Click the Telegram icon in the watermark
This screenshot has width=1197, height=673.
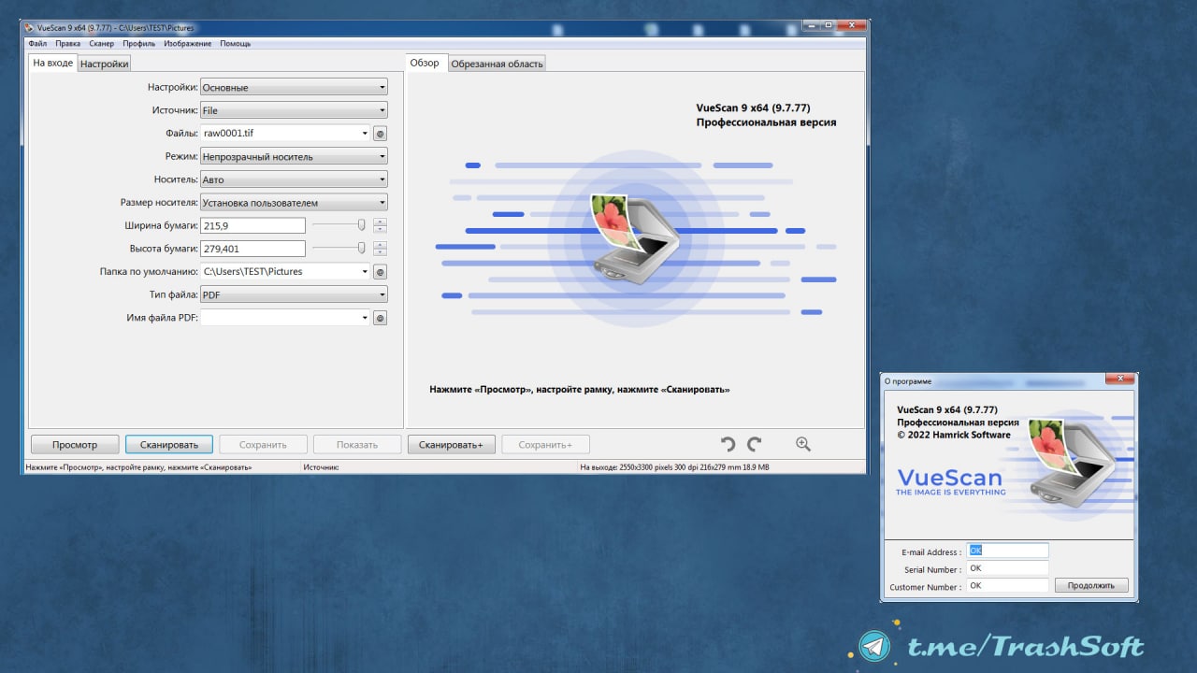[x=875, y=646]
